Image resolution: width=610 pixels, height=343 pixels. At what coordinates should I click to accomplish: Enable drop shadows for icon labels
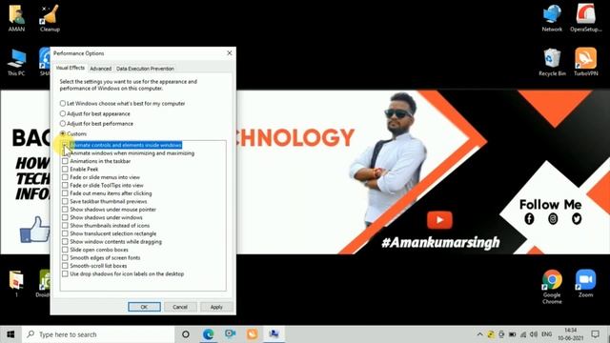click(x=65, y=273)
